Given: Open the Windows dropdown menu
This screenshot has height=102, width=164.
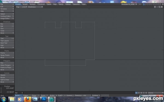Looking at the screenshot, I should [x=7, y=9].
